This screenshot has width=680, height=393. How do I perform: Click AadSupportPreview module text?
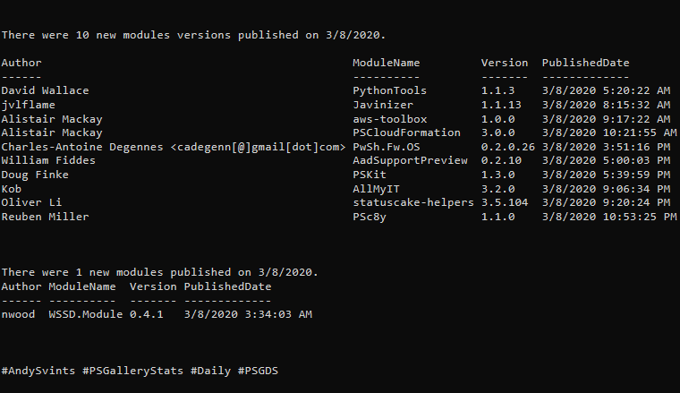pyautogui.click(x=410, y=160)
